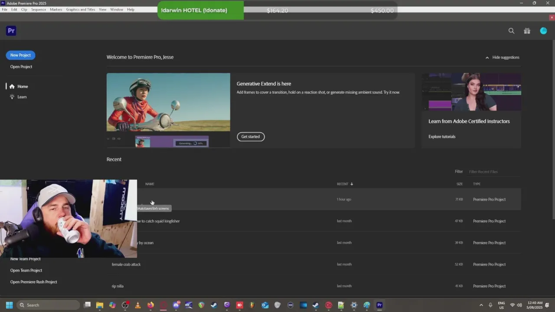555x312 pixels.
Task: Open the Edit menu
Action: click(14, 10)
